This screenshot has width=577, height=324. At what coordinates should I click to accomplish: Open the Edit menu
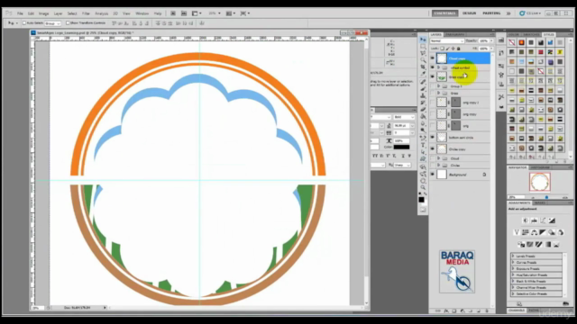click(31, 13)
